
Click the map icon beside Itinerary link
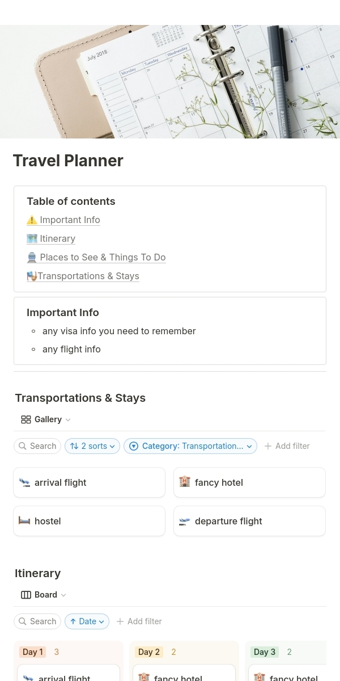[x=32, y=239]
